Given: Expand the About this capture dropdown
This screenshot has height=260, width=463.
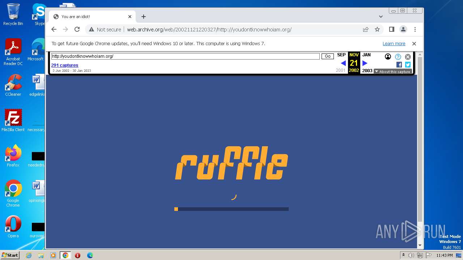Looking at the screenshot, I should [392, 71].
